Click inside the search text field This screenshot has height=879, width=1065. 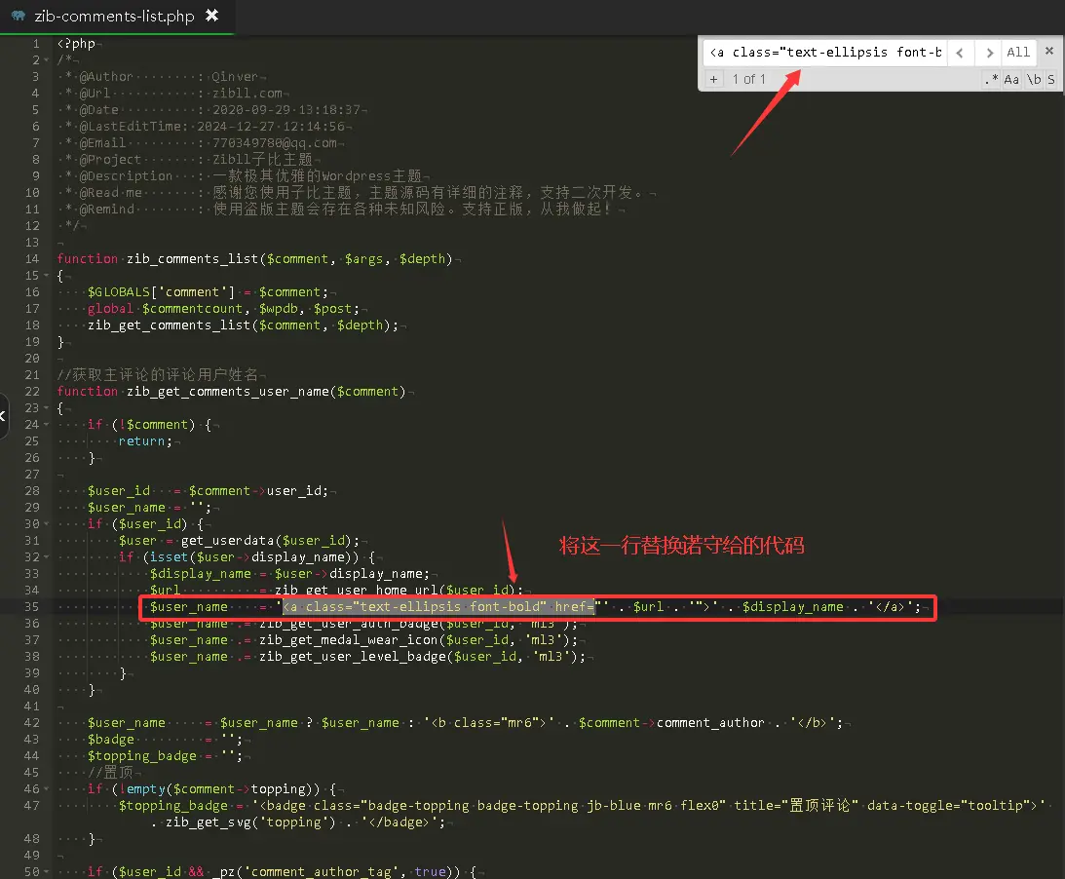[824, 53]
